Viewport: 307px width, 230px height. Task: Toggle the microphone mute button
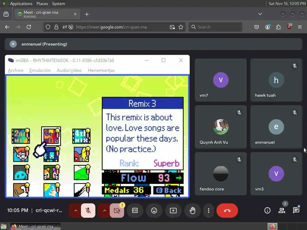88,211
